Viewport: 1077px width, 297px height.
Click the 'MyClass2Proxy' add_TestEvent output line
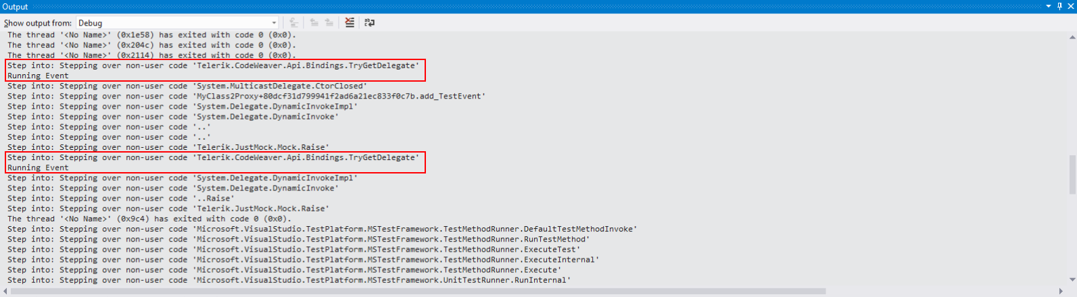click(x=246, y=96)
